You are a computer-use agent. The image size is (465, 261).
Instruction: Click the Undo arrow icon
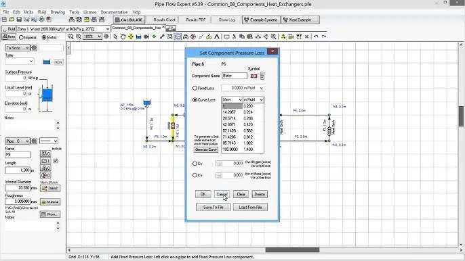[316, 37]
